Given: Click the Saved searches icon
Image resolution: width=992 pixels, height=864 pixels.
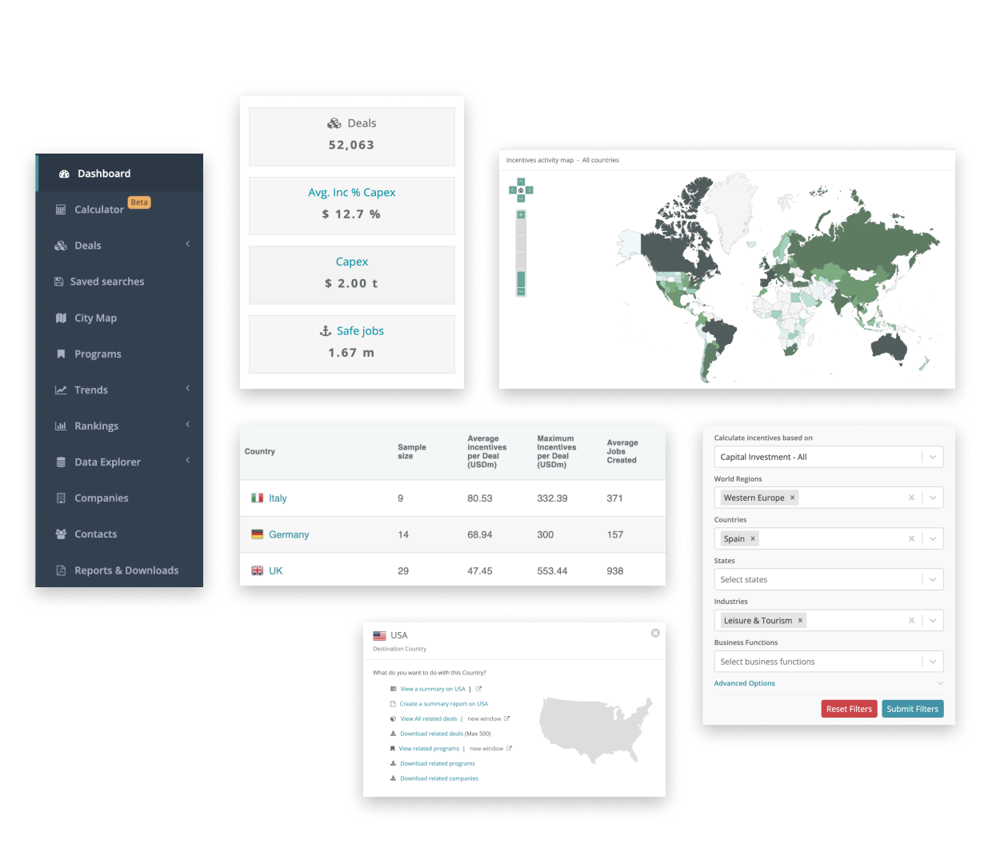Looking at the screenshot, I should [62, 281].
